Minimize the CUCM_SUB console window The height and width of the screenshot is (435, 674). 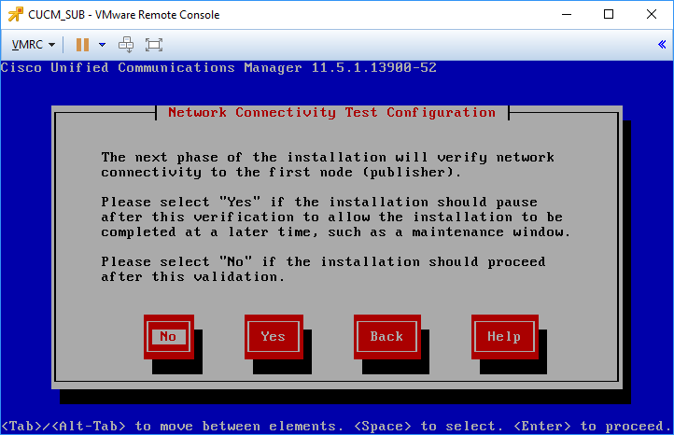567,14
